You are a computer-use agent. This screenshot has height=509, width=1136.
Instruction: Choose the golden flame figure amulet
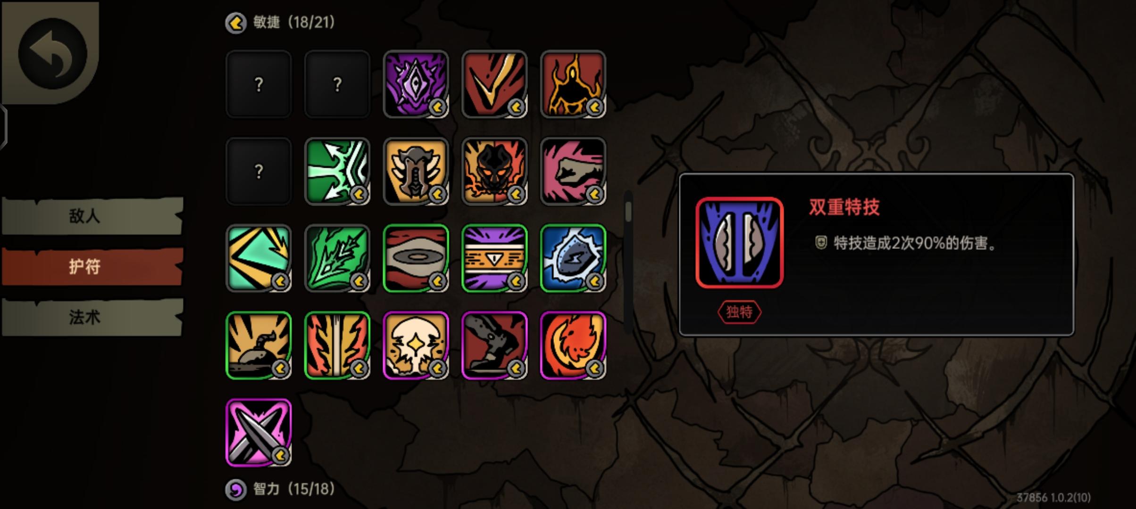pyautogui.click(x=573, y=84)
